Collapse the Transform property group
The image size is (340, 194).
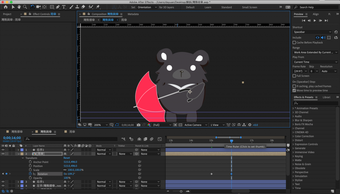[23, 158]
